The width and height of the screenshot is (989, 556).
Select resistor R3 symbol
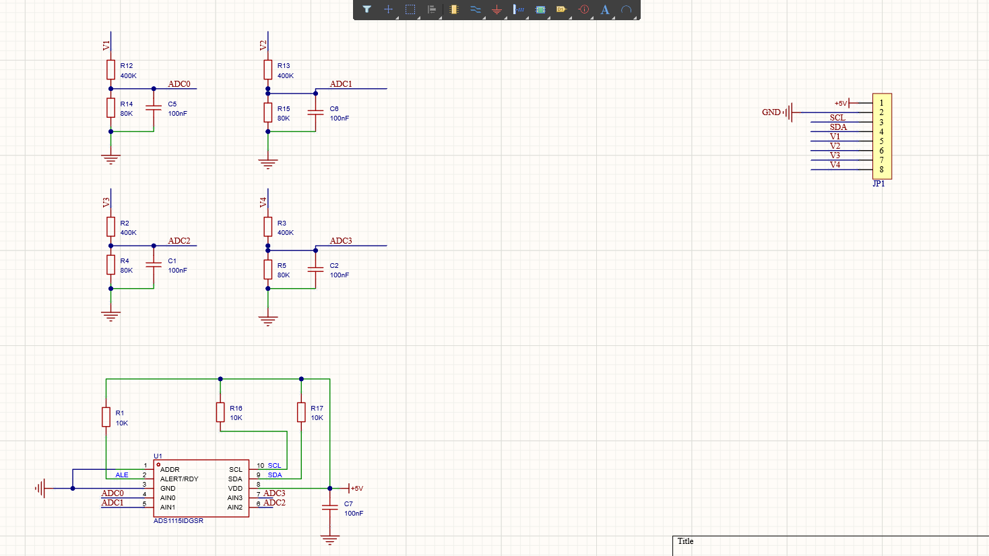[268, 227]
